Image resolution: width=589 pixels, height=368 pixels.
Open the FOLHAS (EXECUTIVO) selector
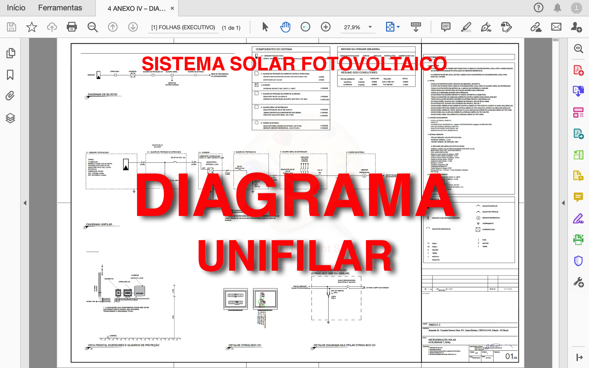click(183, 27)
